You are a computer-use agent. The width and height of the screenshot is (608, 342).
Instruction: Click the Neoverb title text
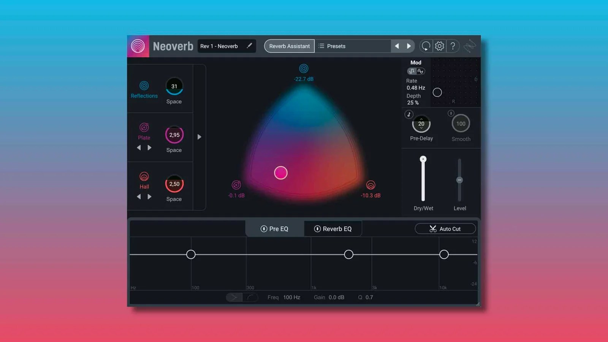pyautogui.click(x=173, y=46)
